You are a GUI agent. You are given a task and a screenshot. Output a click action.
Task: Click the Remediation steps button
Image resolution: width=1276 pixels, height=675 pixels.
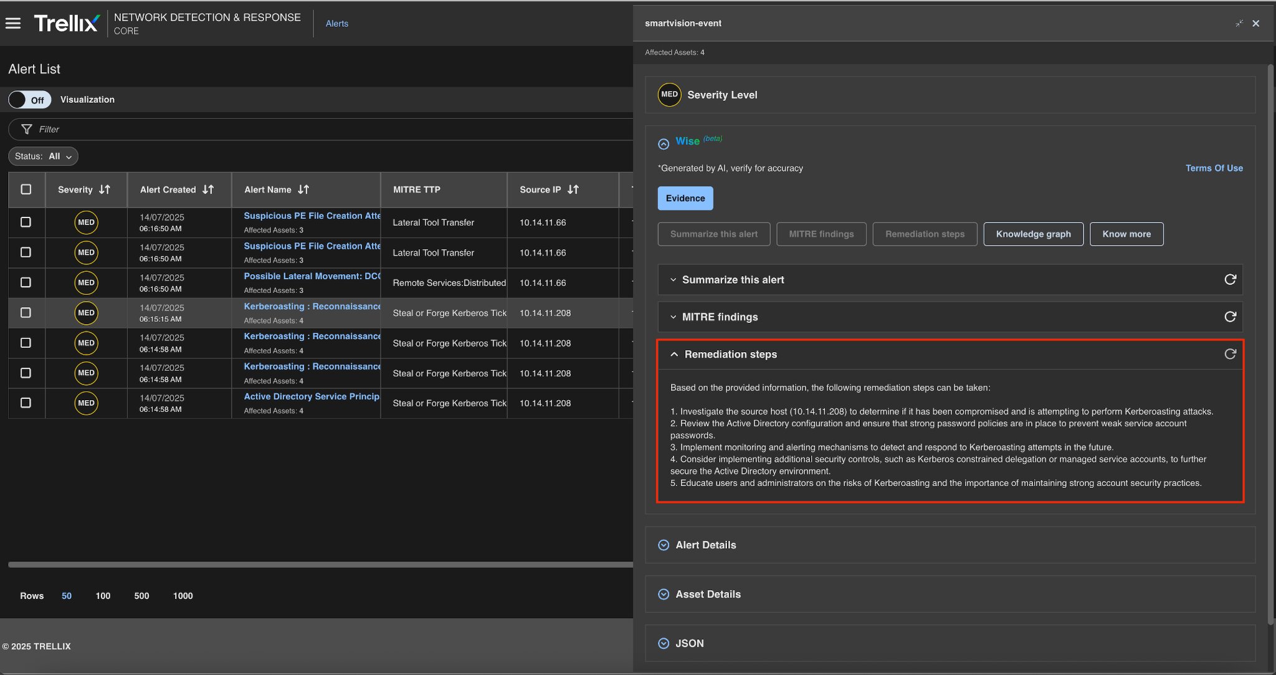click(925, 234)
